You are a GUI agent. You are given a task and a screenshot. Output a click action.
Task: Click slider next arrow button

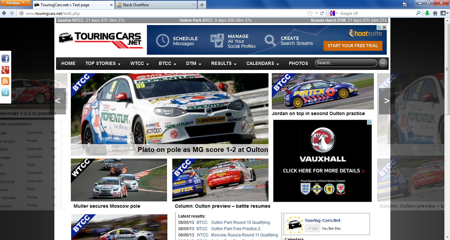tap(387, 101)
